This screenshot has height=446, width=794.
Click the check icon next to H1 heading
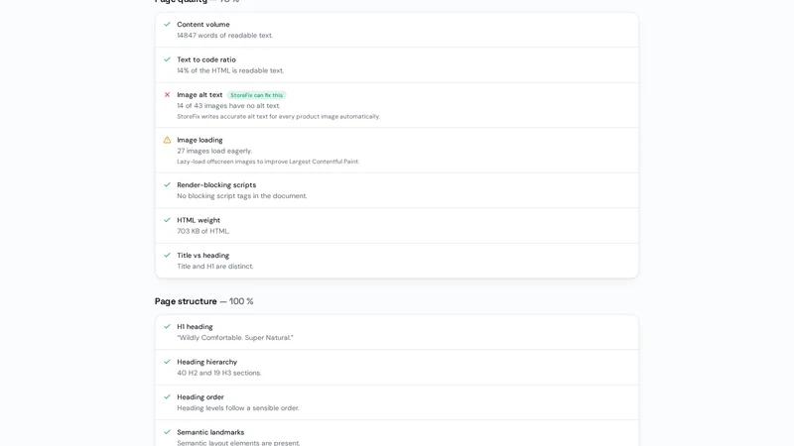[x=167, y=327]
